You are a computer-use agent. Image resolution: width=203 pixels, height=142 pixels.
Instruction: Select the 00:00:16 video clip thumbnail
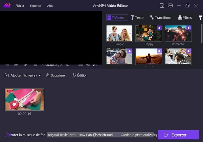pos(24,99)
